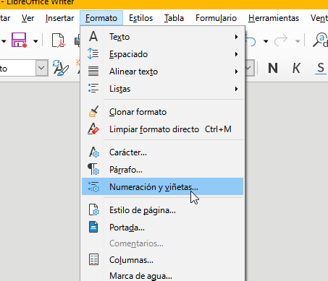Click the Save document floppy icon
328x281 pixels.
[x=19, y=40]
